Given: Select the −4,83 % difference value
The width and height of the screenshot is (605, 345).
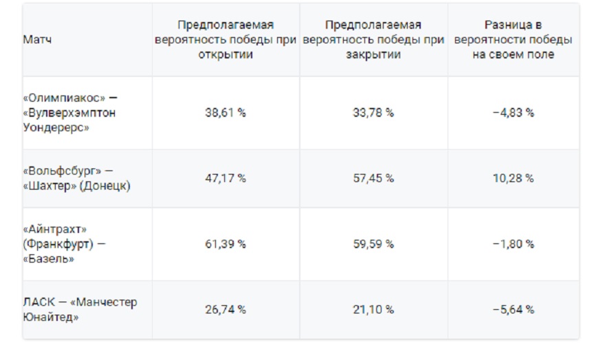Looking at the screenshot, I should [x=513, y=113].
